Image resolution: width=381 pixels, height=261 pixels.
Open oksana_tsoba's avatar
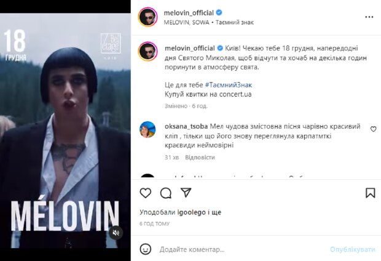click(147, 129)
